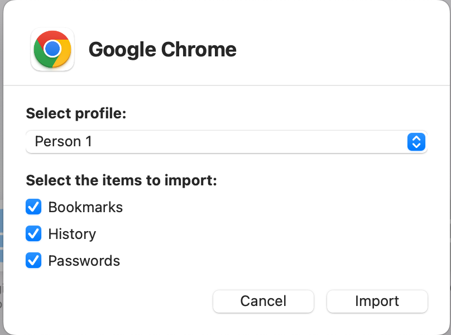
Task: Click the up-down chevron icon on profile selector
Action: click(416, 142)
